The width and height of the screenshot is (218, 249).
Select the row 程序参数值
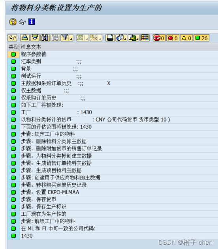[x=113, y=54]
